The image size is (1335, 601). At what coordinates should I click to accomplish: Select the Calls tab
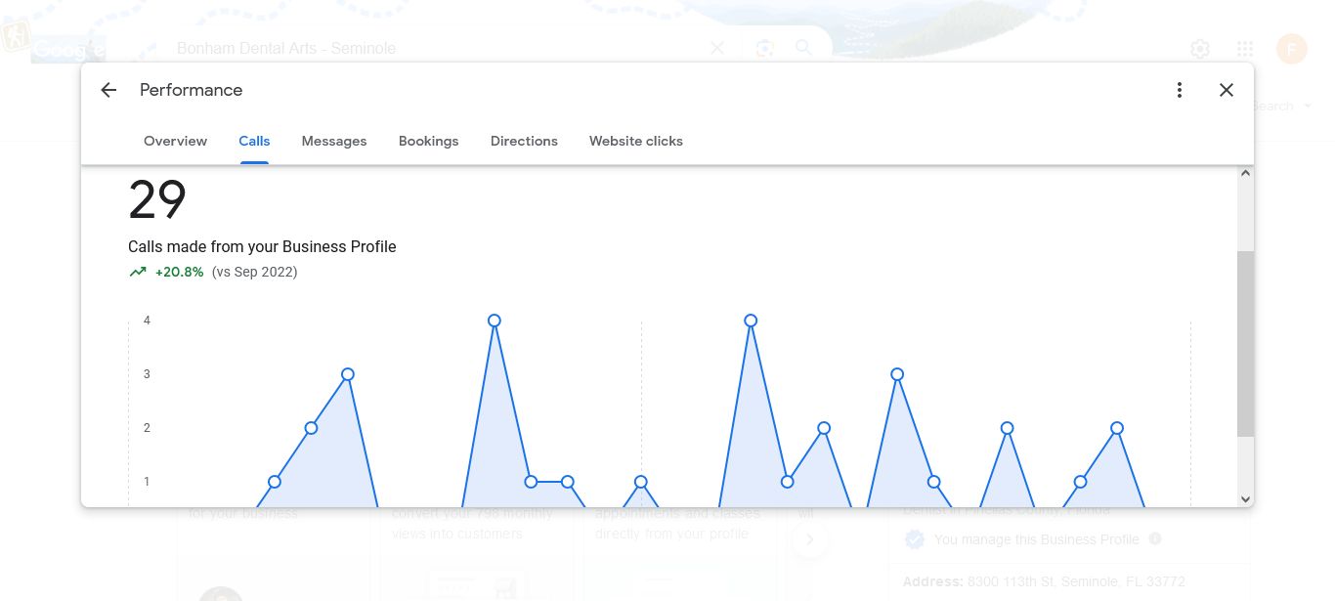point(254,141)
